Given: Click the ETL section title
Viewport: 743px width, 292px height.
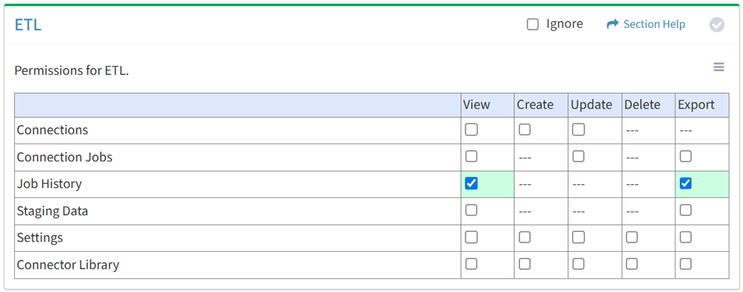Looking at the screenshot, I should (28, 25).
